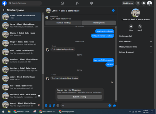Image resolution: width=156 pixels, height=114 pixels.
Task: Click the ENG language indicator
Action: [139, 112]
